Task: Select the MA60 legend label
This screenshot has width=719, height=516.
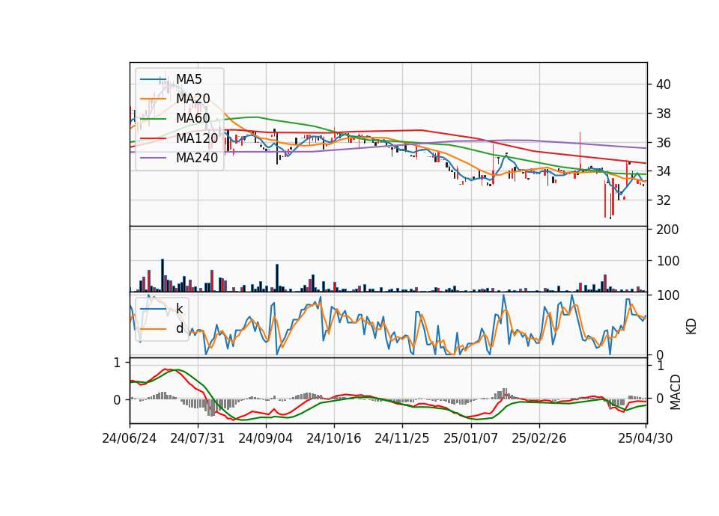Action: pyautogui.click(x=193, y=119)
